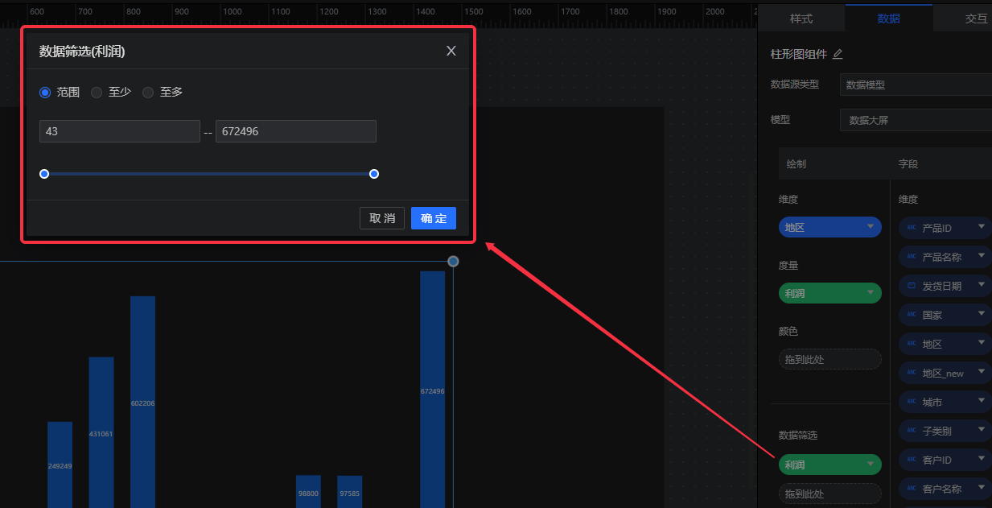The image size is (992, 508).
Task: Click the ABC icon of 客户名称 field
Action: pos(912,489)
